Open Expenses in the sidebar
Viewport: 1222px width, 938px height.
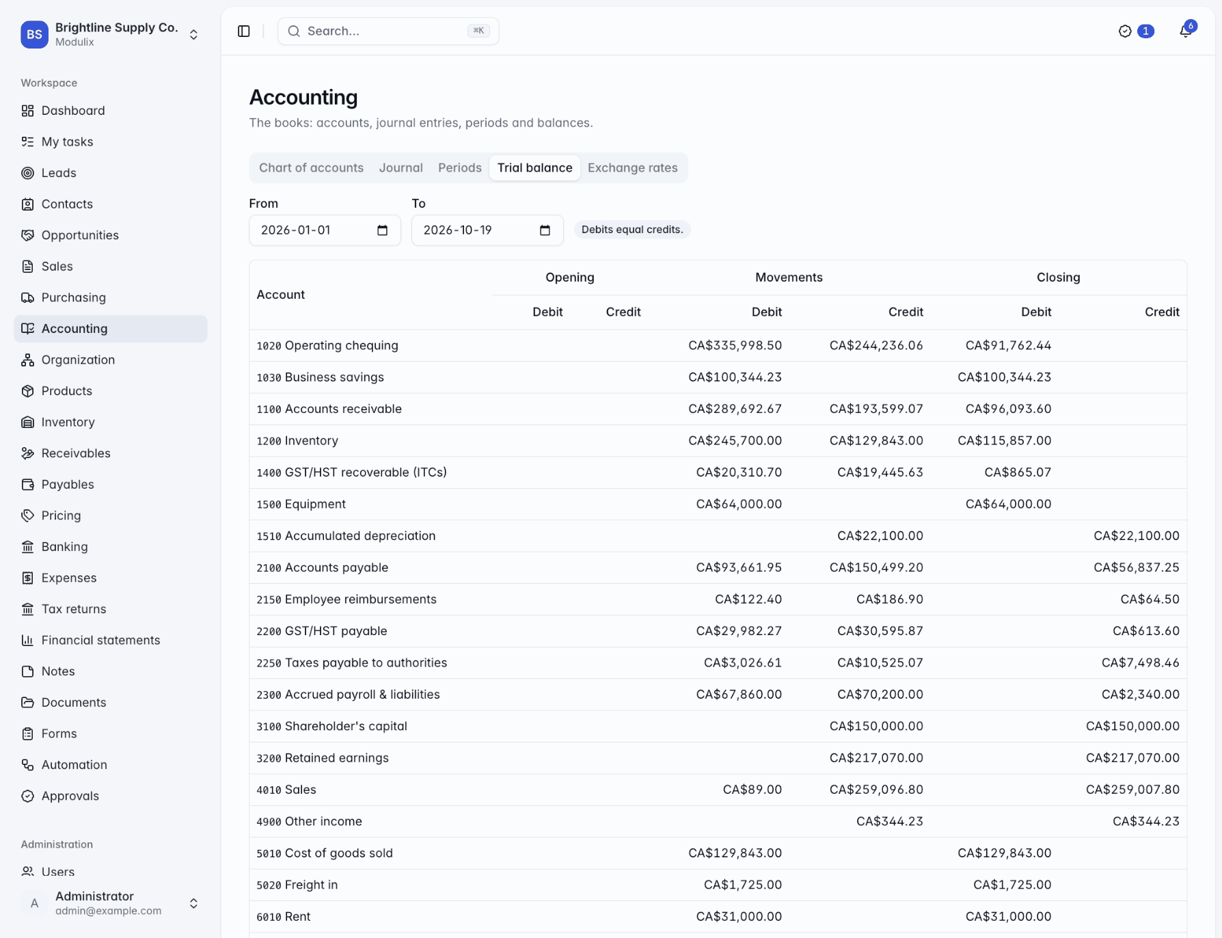coord(111,578)
